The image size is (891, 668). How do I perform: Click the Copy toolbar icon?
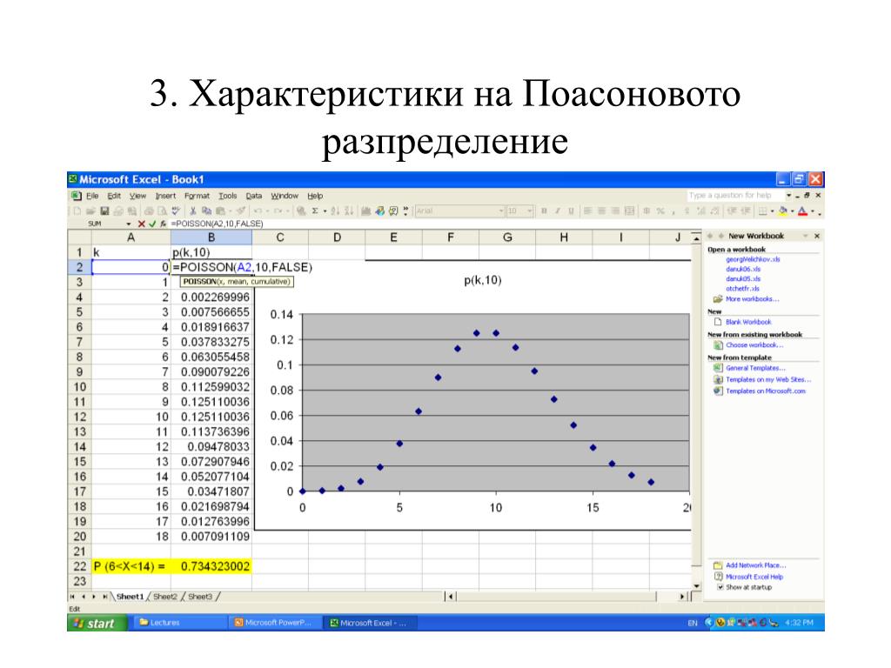tap(206, 210)
